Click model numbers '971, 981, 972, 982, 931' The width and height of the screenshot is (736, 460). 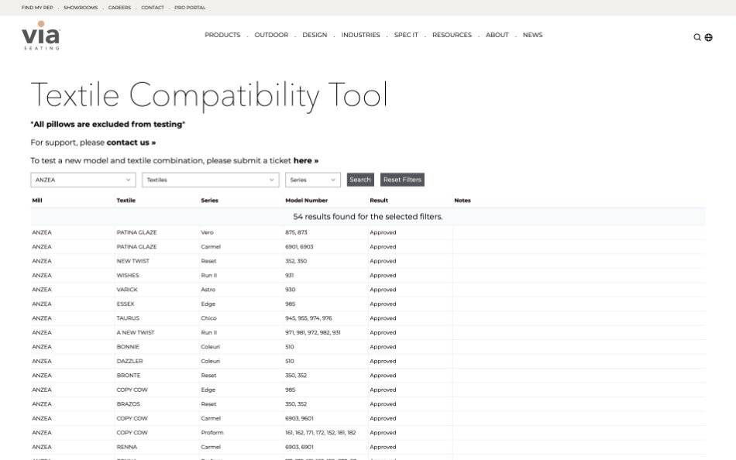[x=313, y=333]
